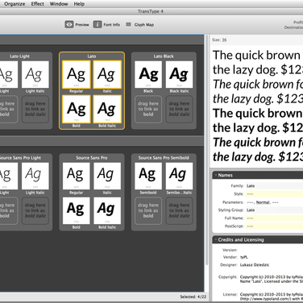Image resolution: width=303 pixels, height=303 pixels.
Task: Select Source Sans Pro Regular thumbnail
Action: pos(77,176)
